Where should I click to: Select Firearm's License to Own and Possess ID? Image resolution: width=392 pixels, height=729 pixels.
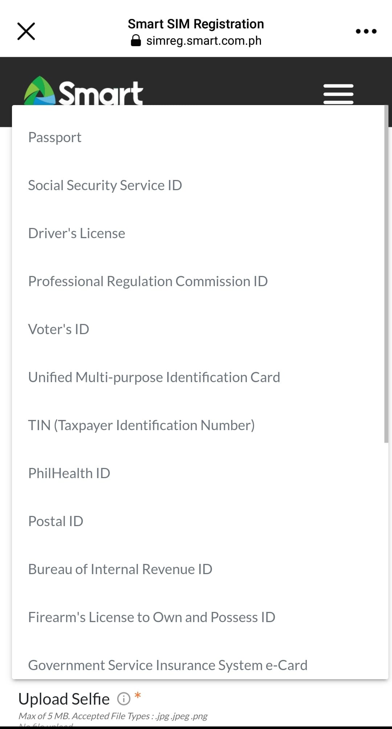point(151,617)
